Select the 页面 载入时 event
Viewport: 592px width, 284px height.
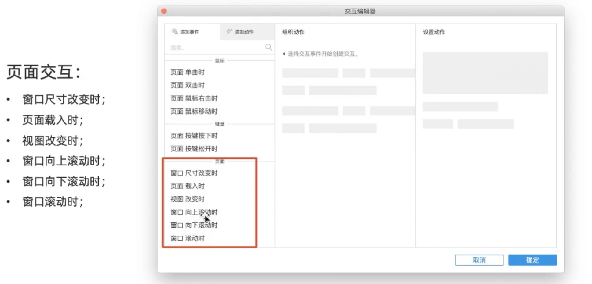tap(188, 186)
